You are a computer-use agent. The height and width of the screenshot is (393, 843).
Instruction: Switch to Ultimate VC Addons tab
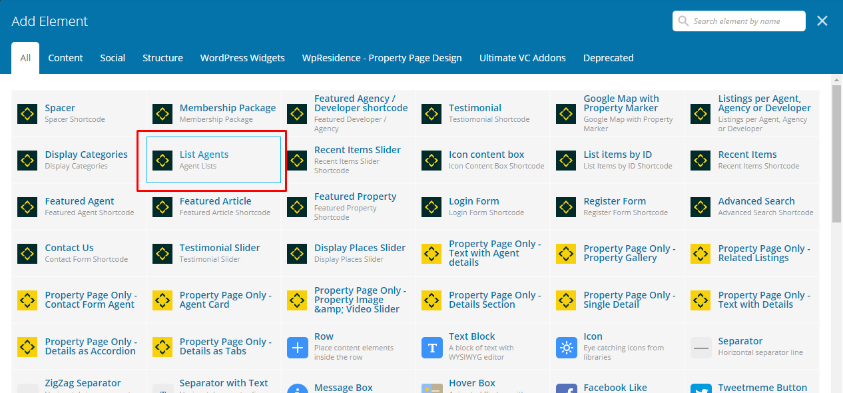click(523, 58)
